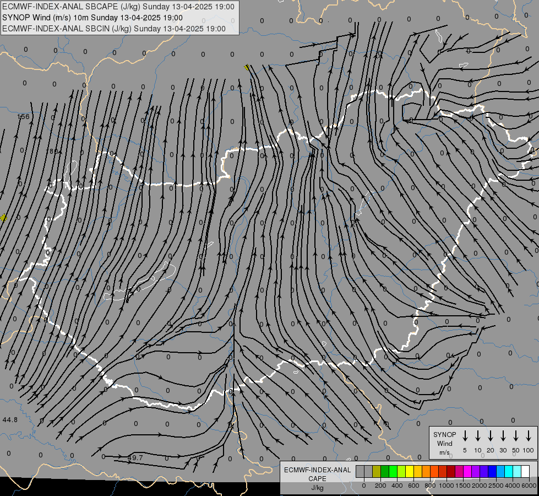Click the 'SYNOP Wind (m/s) 10m' header line
539x496 pixels.
[92, 18]
